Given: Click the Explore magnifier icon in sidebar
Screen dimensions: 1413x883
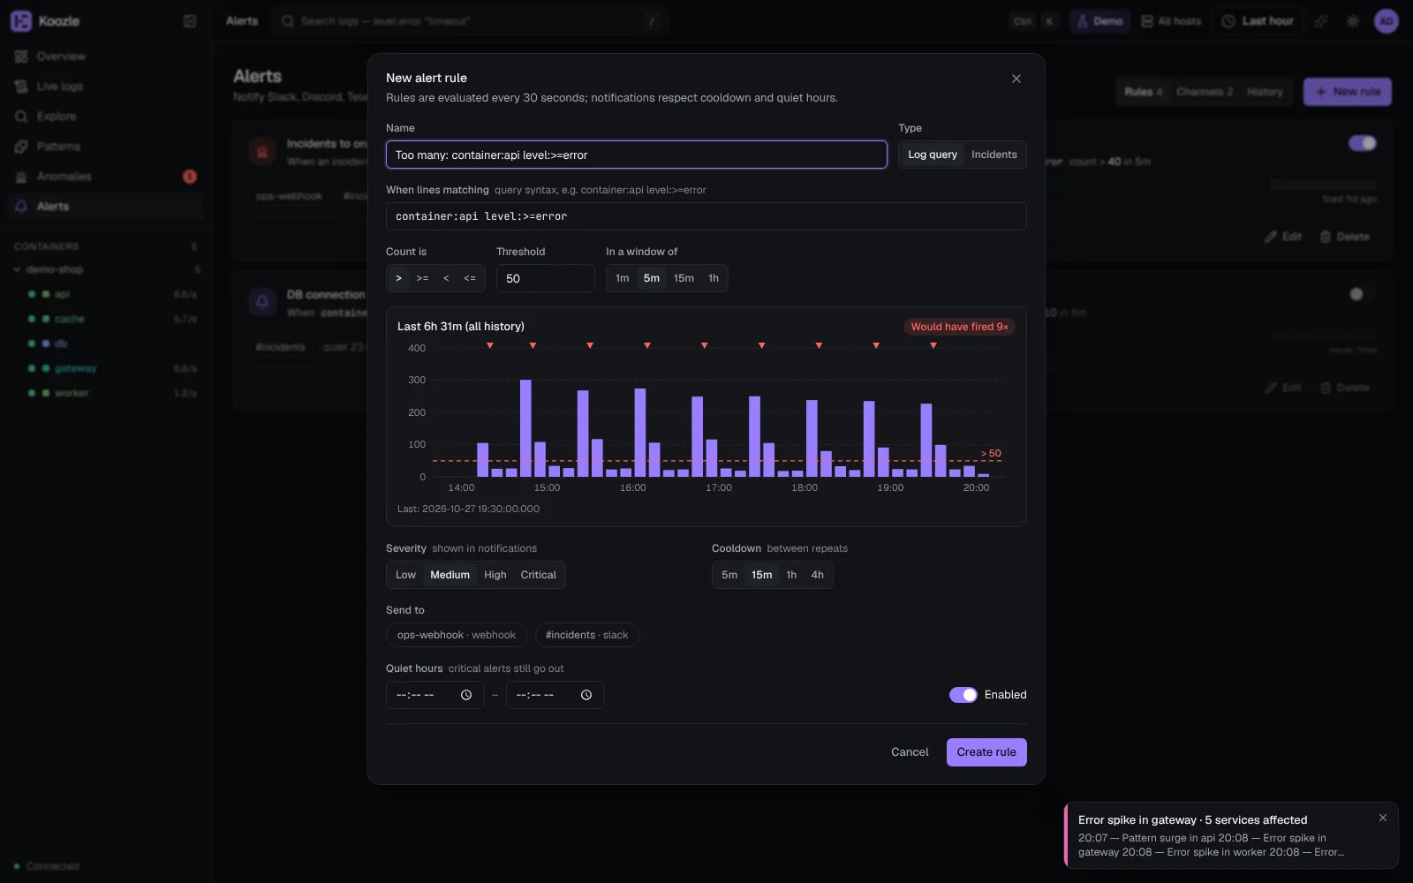Looking at the screenshot, I should (21, 117).
